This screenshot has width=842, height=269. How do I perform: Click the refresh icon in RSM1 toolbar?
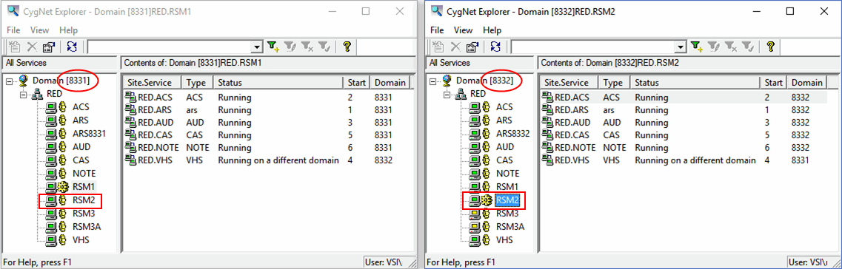72,47
